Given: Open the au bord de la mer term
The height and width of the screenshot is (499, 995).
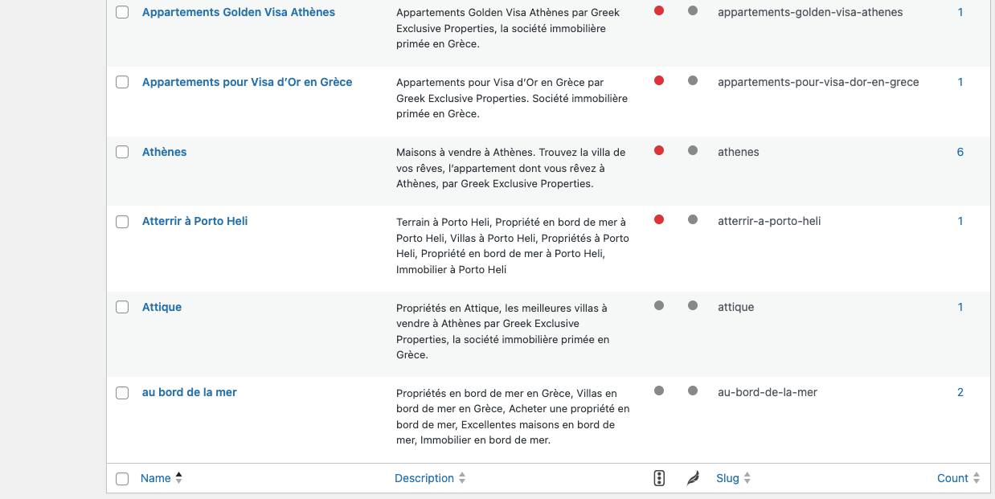Looking at the screenshot, I should (189, 392).
